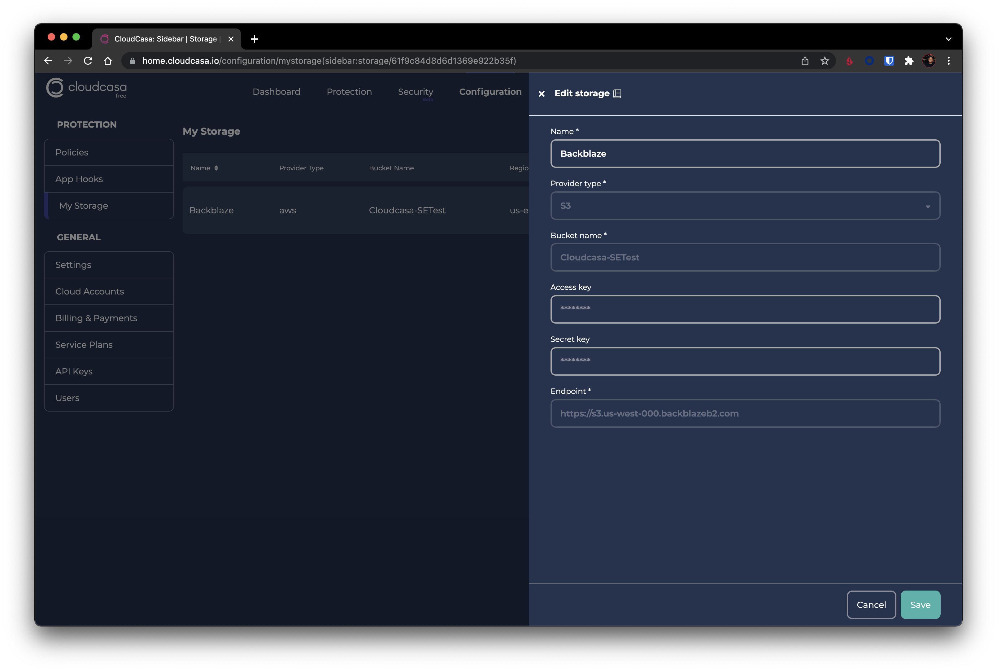Click the Access key field
The width and height of the screenshot is (997, 672).
click(745, 309)
